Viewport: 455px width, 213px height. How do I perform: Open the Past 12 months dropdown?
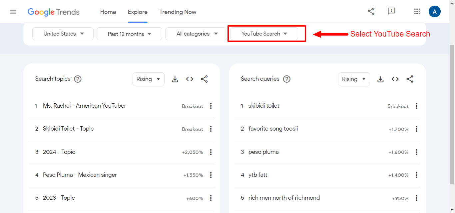tap(129, 34)
